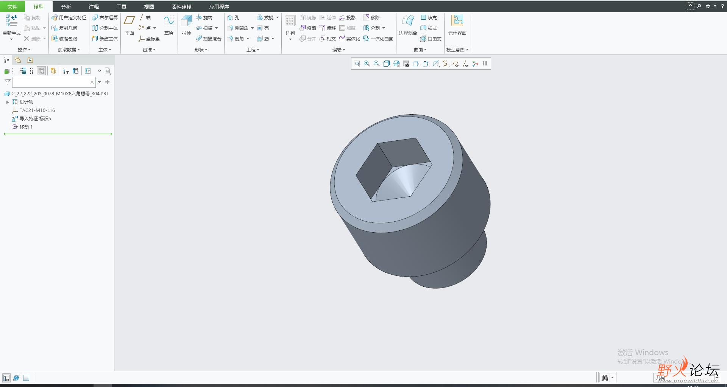Open the 基准 group dropdown
The image size is (727, 387).
149,50
